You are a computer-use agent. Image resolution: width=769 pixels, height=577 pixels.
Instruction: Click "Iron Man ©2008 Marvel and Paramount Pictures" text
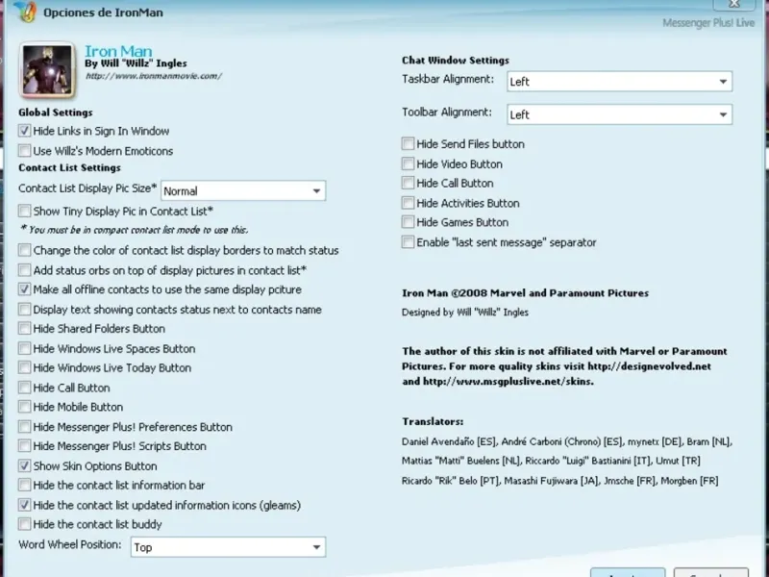pyautogui.click(x=525, y=293)
